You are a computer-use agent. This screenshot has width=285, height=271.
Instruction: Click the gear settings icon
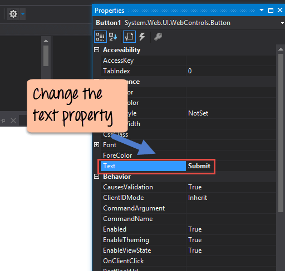[13, 14]
